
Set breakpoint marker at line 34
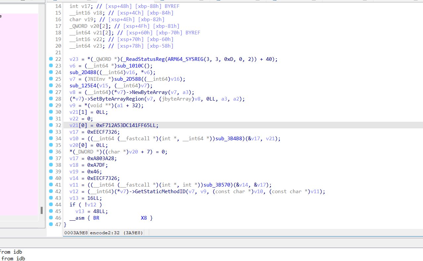pos(51,138)
